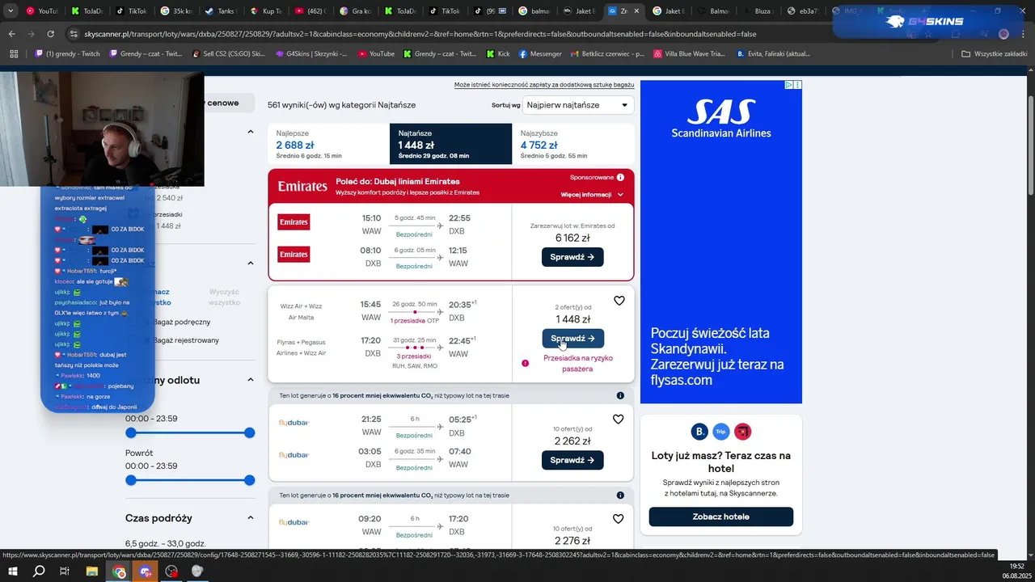The height and width of the screenshot is (582, 1035).
Task: Click the Zobacz hotele button
Action: tap(721, 517)
